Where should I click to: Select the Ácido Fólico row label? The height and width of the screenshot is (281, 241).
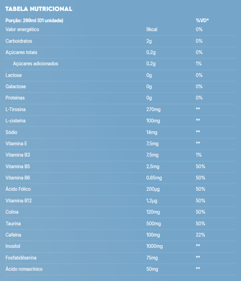(x=18, y=189)
